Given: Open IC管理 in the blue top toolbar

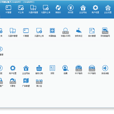Looking at the screenshot, I should (9, 9).
